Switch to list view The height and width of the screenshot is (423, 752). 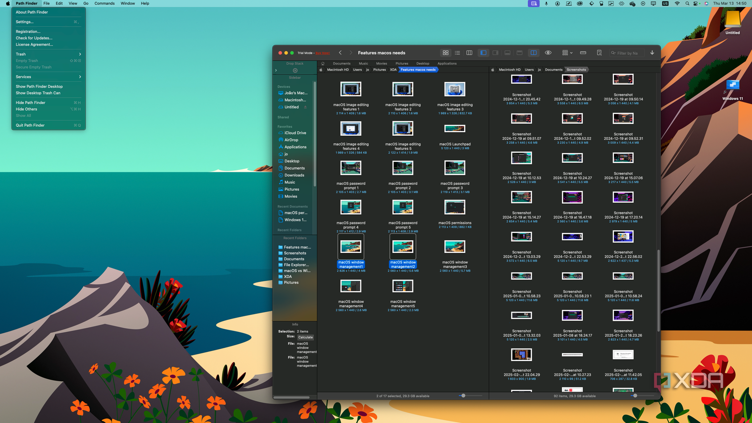point(457,53)
